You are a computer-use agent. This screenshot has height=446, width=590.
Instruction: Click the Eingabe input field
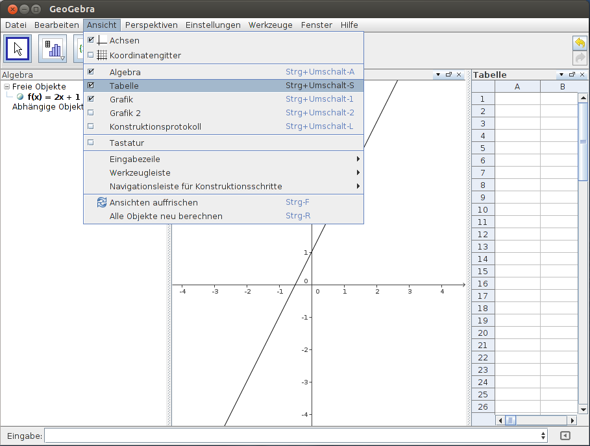click(195, 436)
